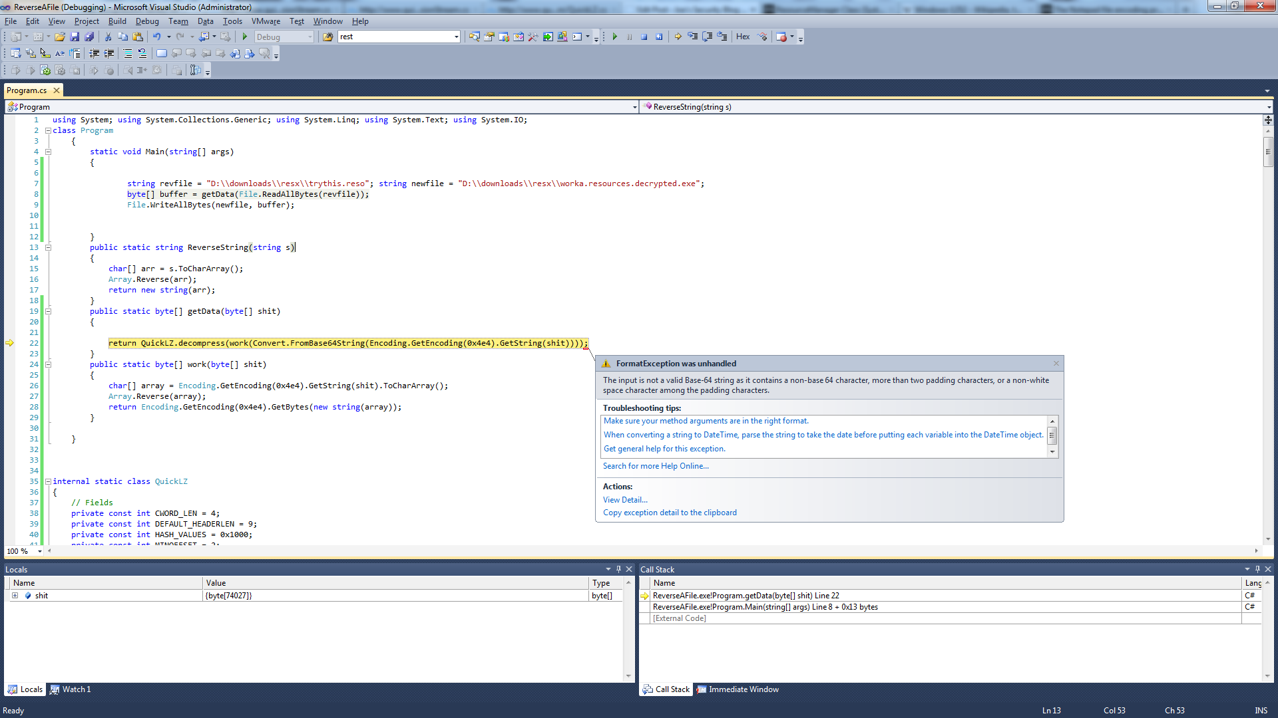Toggle pin on the Locals panel
The width and height of the screenshot is (1278, 718).
618,569
